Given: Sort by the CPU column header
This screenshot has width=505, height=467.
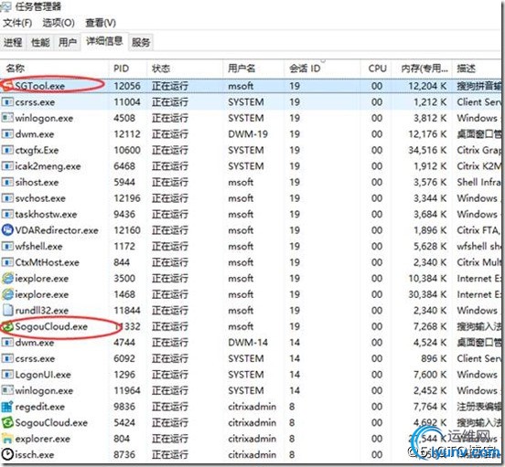Looking at the screenshot, I should click(x=377, y=69).
